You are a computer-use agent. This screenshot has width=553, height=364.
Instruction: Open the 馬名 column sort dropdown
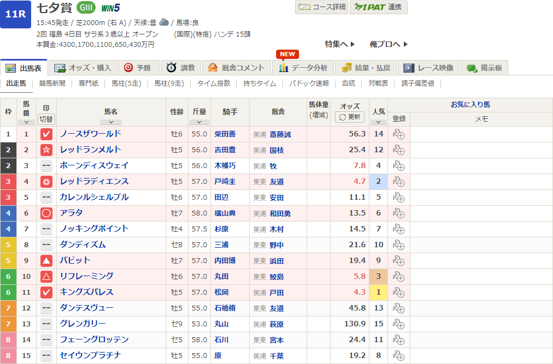point(111,122)
